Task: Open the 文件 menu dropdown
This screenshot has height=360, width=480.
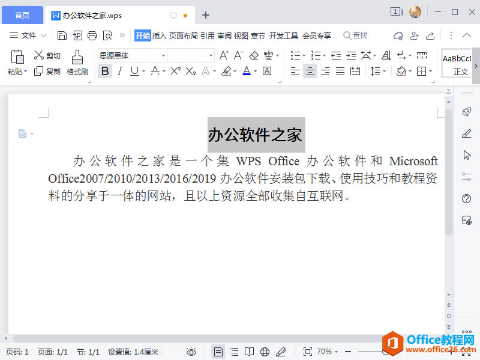Action: click(28, 35)
